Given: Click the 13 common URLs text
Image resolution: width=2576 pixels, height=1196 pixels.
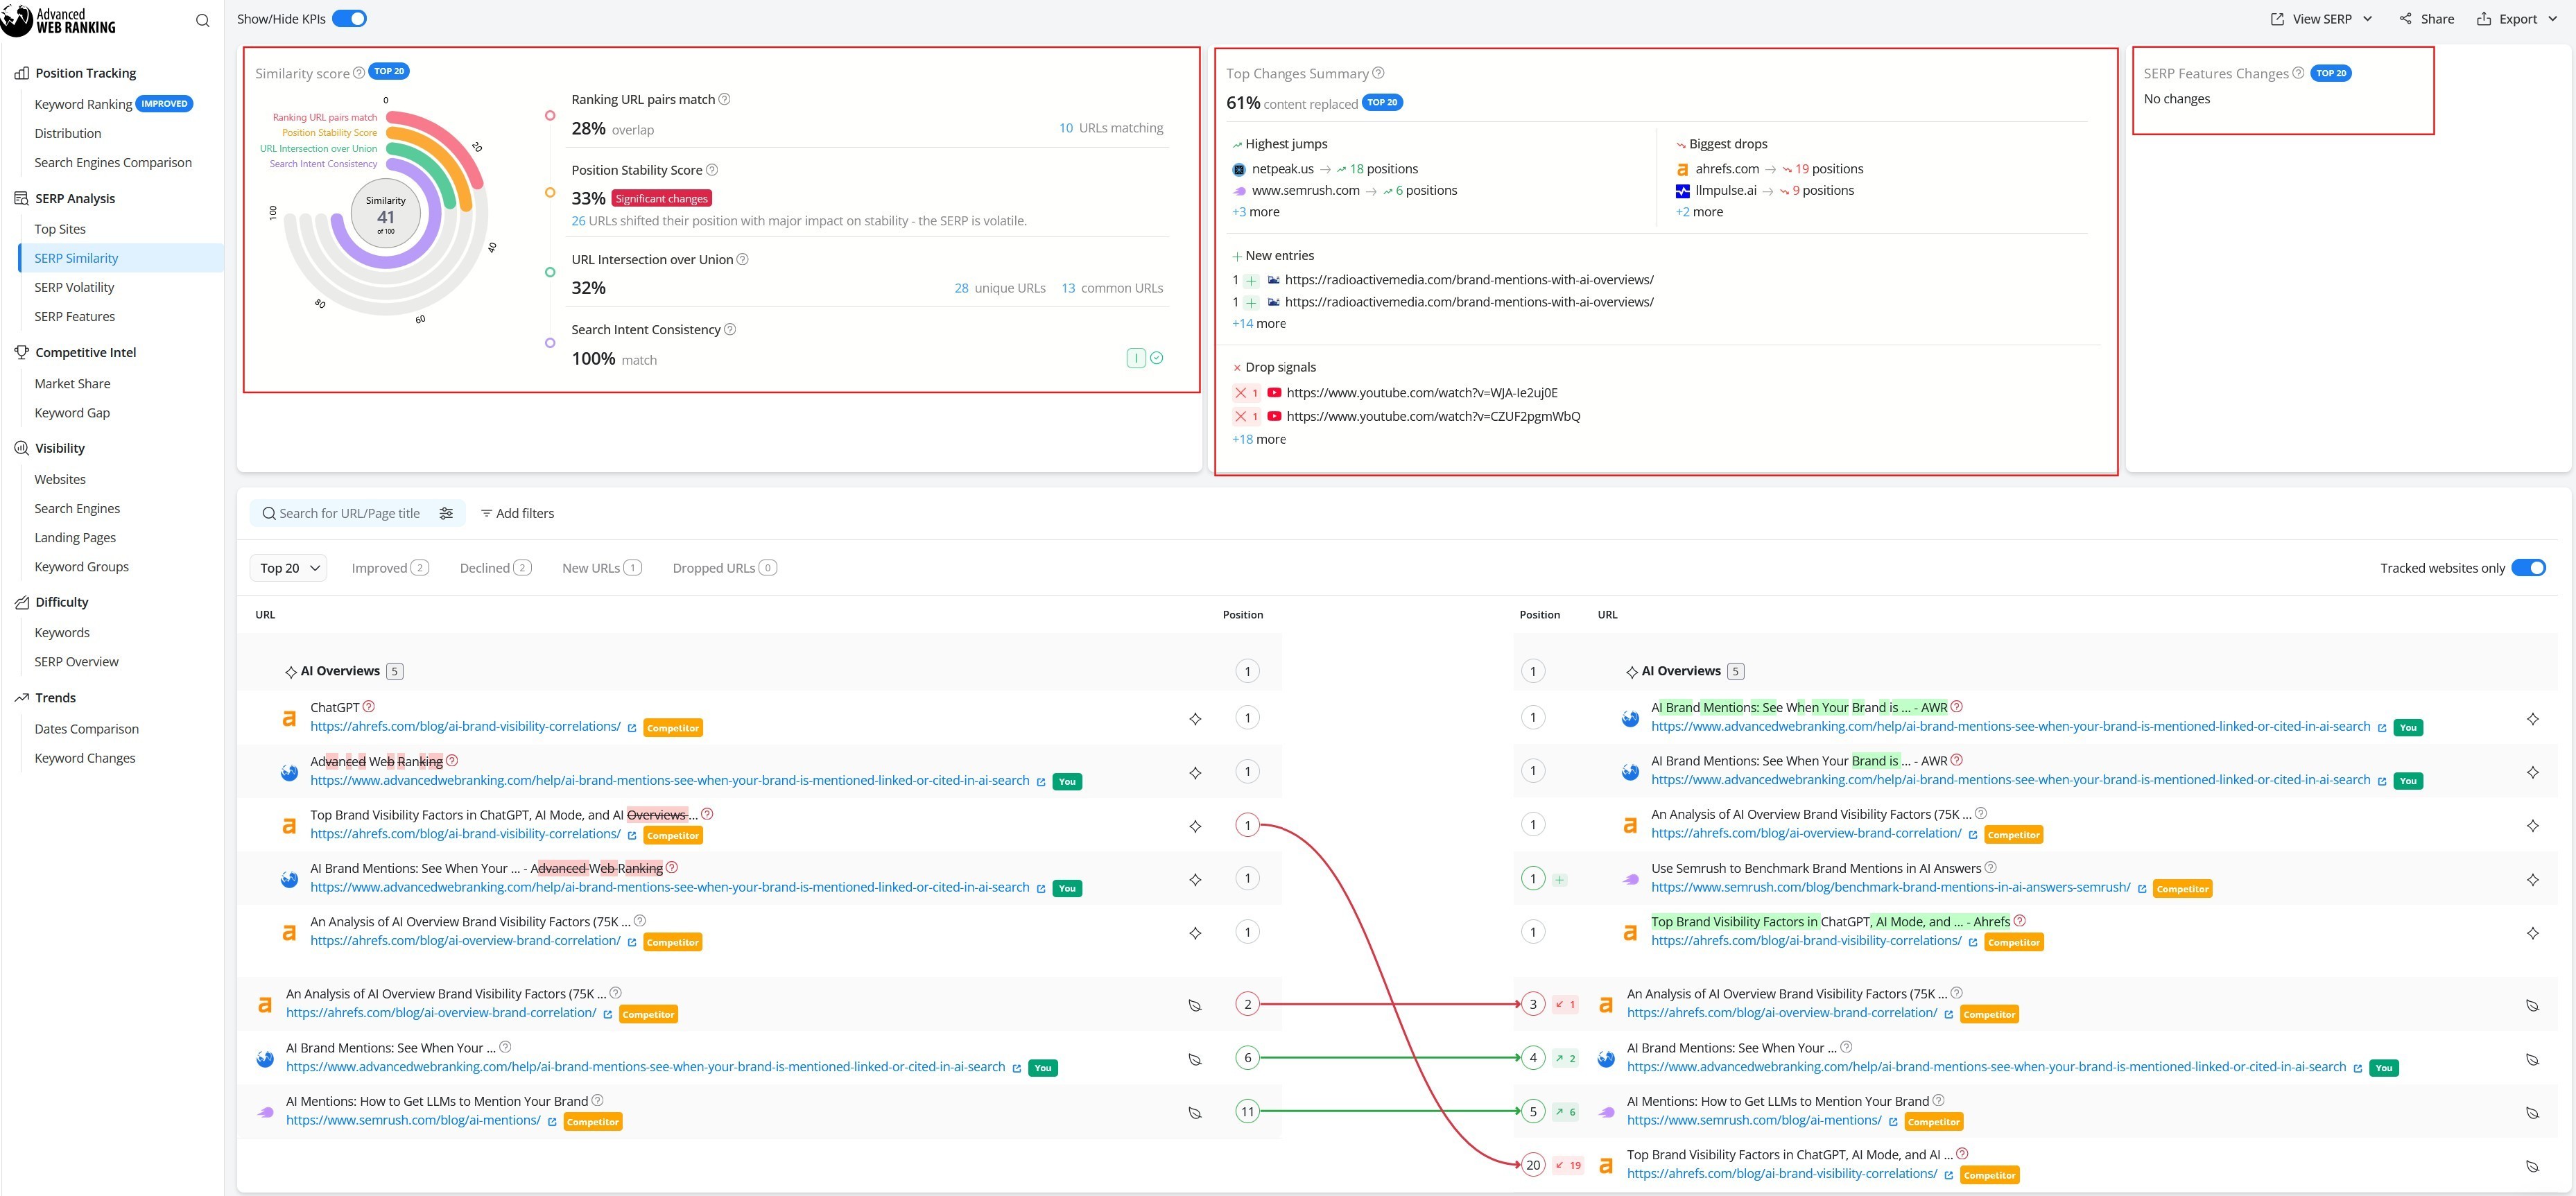Looking at the screenshot, I should pyautogui.click(x=1112, y=288).
